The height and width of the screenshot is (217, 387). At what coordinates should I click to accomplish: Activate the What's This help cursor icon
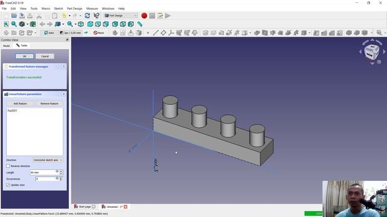[x=96, y=16]
